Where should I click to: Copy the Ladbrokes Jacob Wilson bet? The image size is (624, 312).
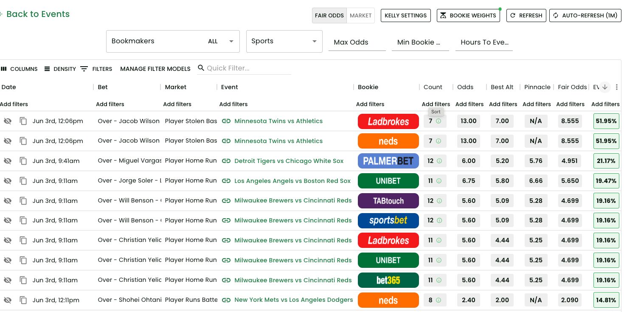23,121
